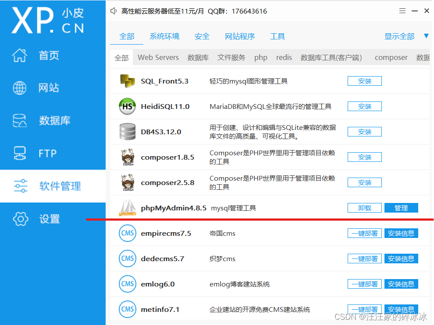Install HeidiSQL11.0
The width and height of the screenshot is (434, 325).
(x=365, y=106)
